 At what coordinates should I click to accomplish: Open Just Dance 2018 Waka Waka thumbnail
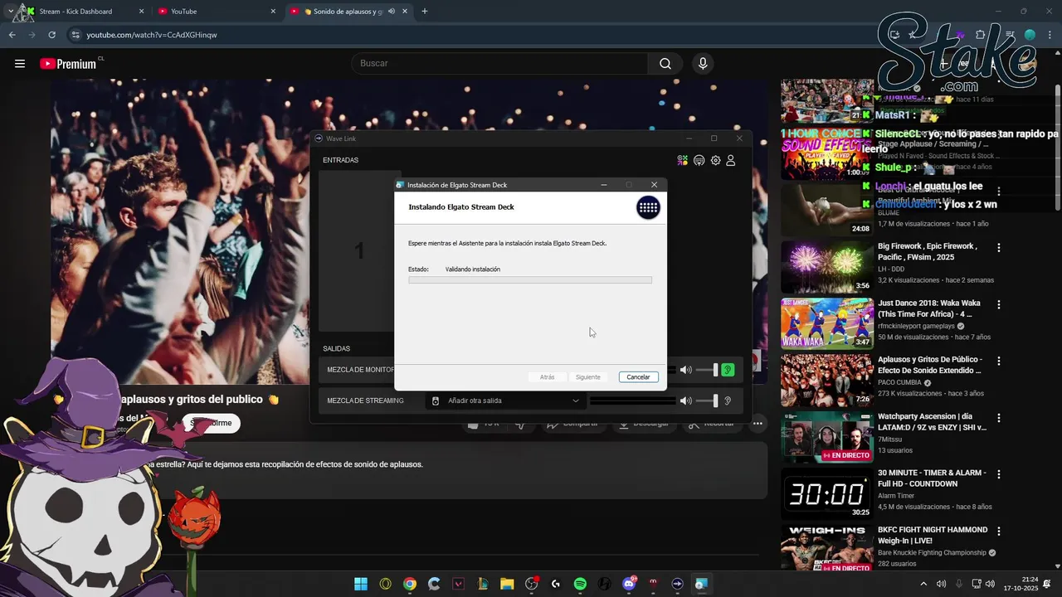[x=827, y=323]
